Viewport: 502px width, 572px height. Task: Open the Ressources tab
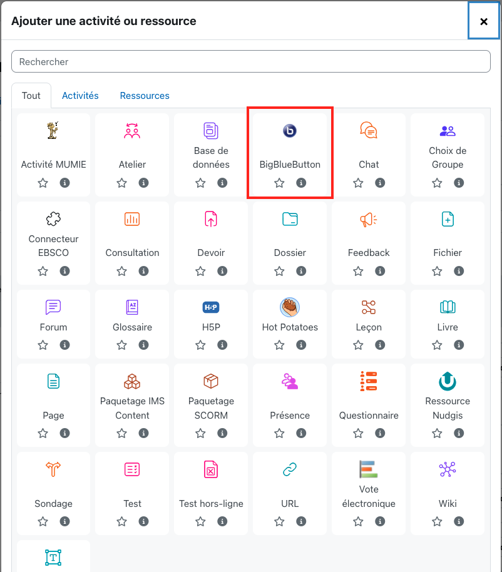145,95
